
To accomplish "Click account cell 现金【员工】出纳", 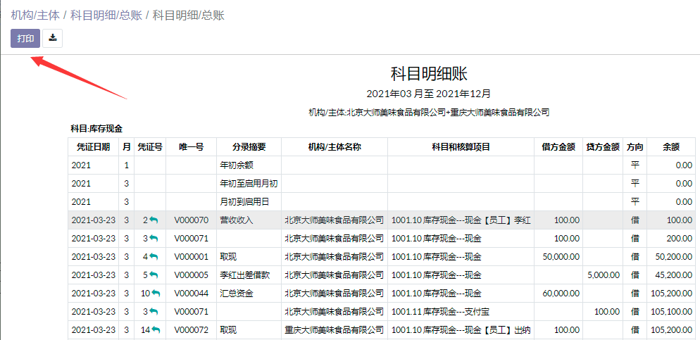I will click(461, 329).
